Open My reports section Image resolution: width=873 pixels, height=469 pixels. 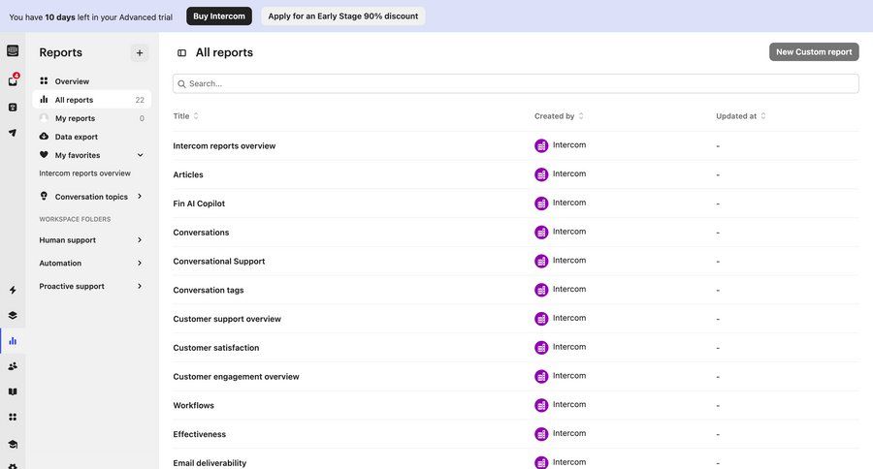[91, 118]
